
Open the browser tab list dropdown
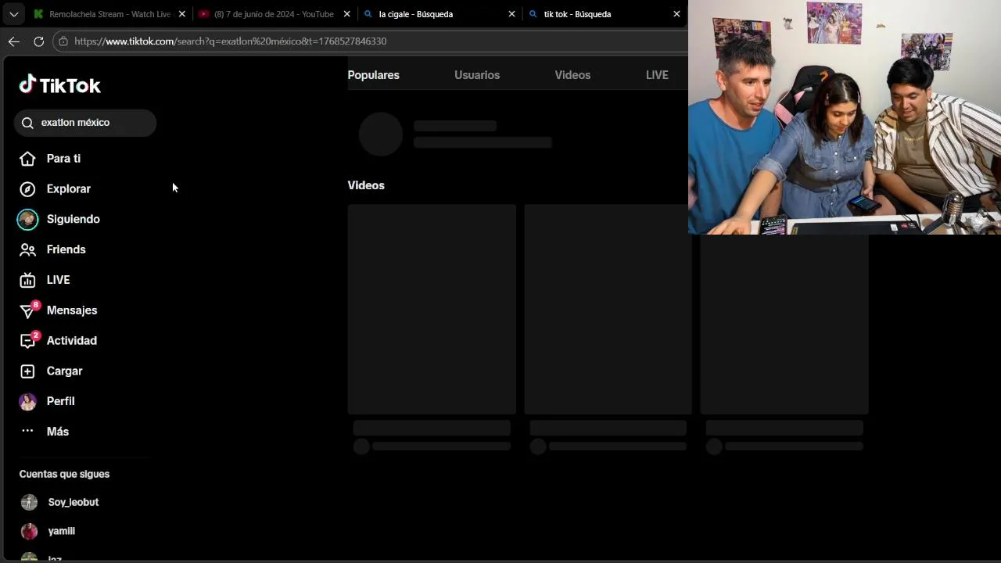13,14
